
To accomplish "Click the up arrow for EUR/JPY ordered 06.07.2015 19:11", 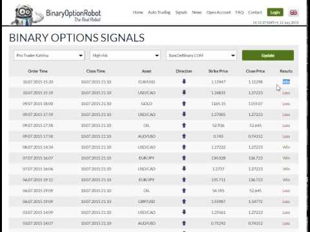I will (x=184, y=179).
